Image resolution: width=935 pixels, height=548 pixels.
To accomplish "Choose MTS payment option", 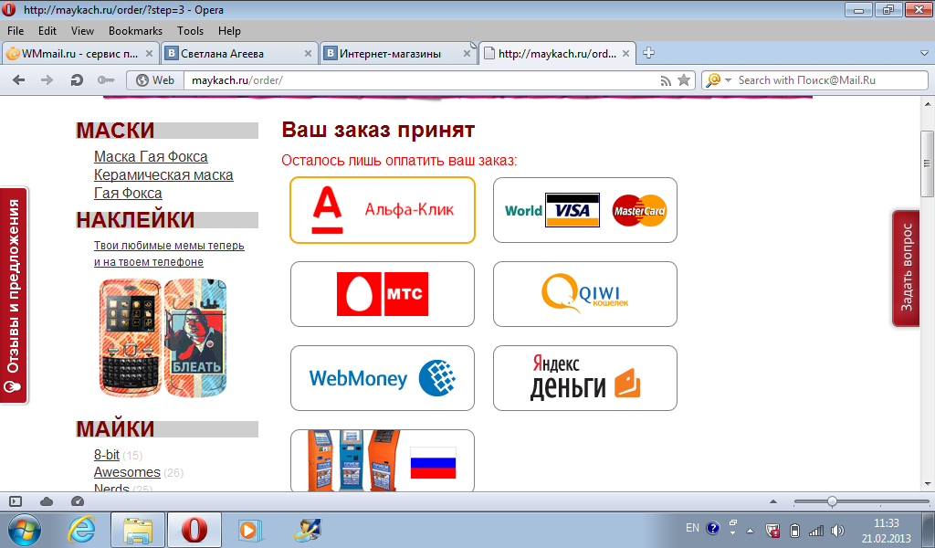I will pos(383,294).
